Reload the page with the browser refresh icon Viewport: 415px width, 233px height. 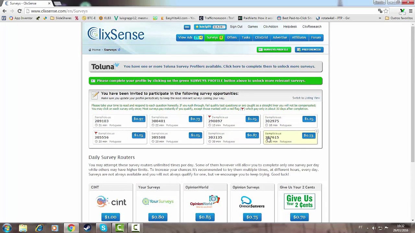19,11
